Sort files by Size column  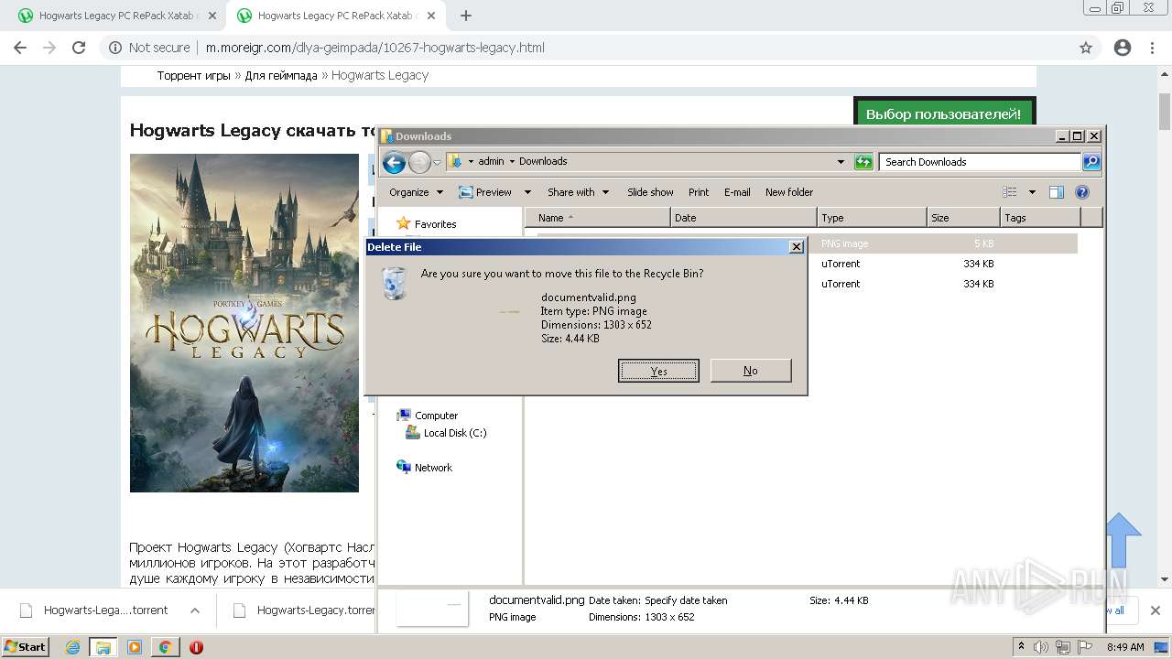point(963,218)
